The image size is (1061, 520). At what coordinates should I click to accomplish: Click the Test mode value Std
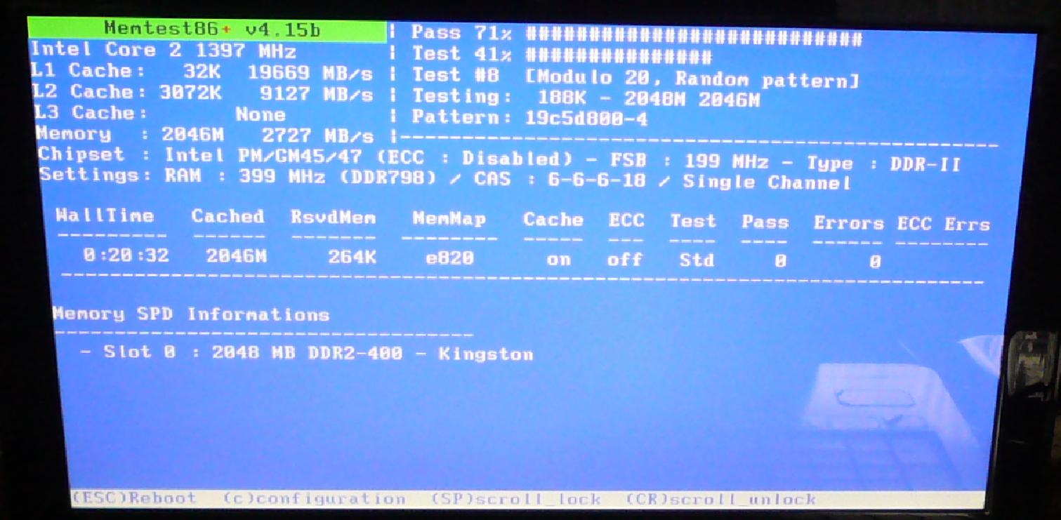click(697, 261)
